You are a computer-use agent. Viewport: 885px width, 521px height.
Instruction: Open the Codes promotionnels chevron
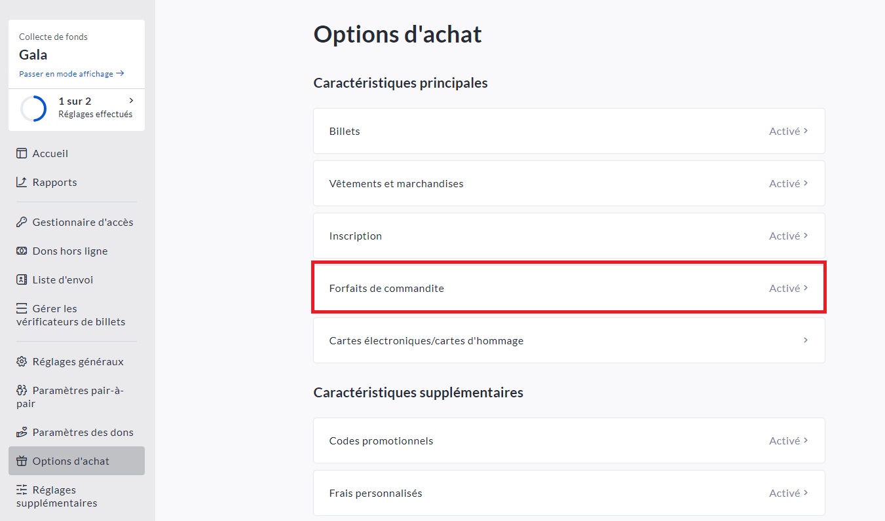coord(806,440)
